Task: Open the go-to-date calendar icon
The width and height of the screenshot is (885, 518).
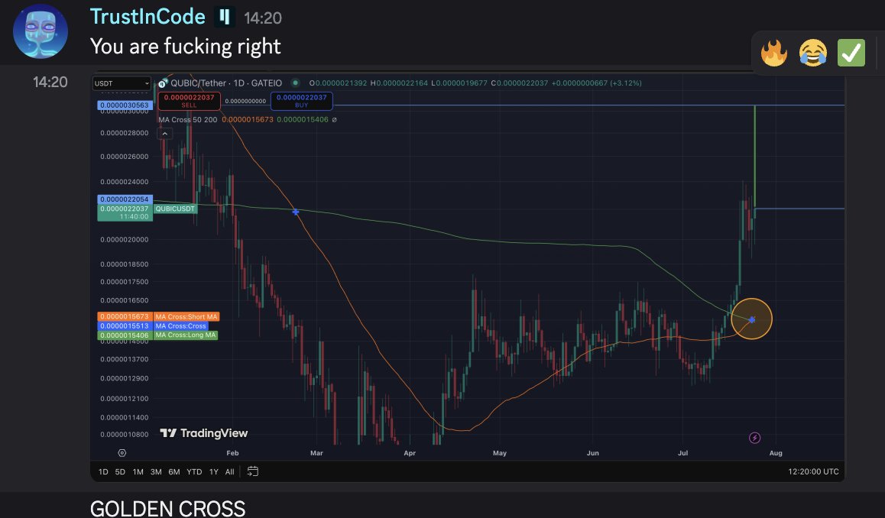Action: (x=253, y=471)
